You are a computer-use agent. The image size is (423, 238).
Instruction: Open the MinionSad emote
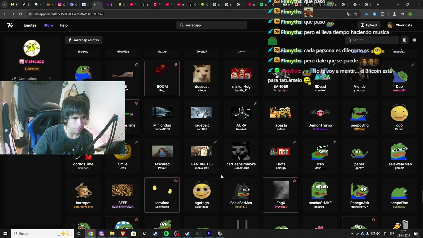[162, 117]
